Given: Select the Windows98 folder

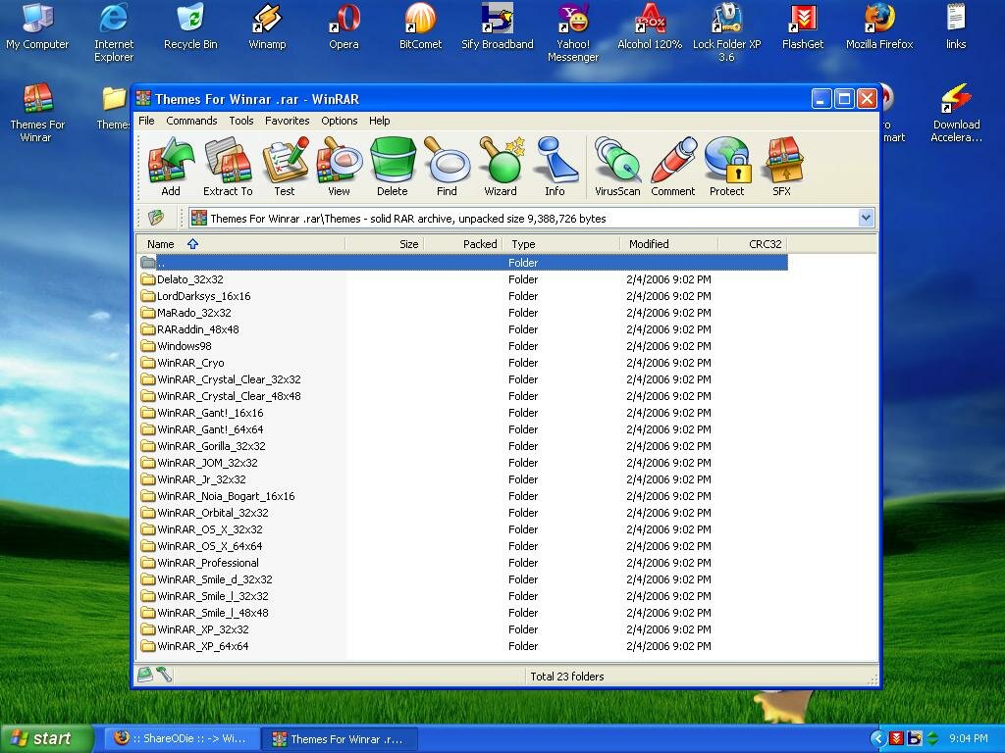Looking at the screenshot, I should (x=463, y=346).
